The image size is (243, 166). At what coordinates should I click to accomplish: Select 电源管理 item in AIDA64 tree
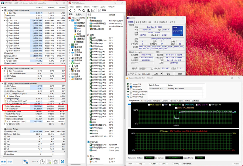80,36
